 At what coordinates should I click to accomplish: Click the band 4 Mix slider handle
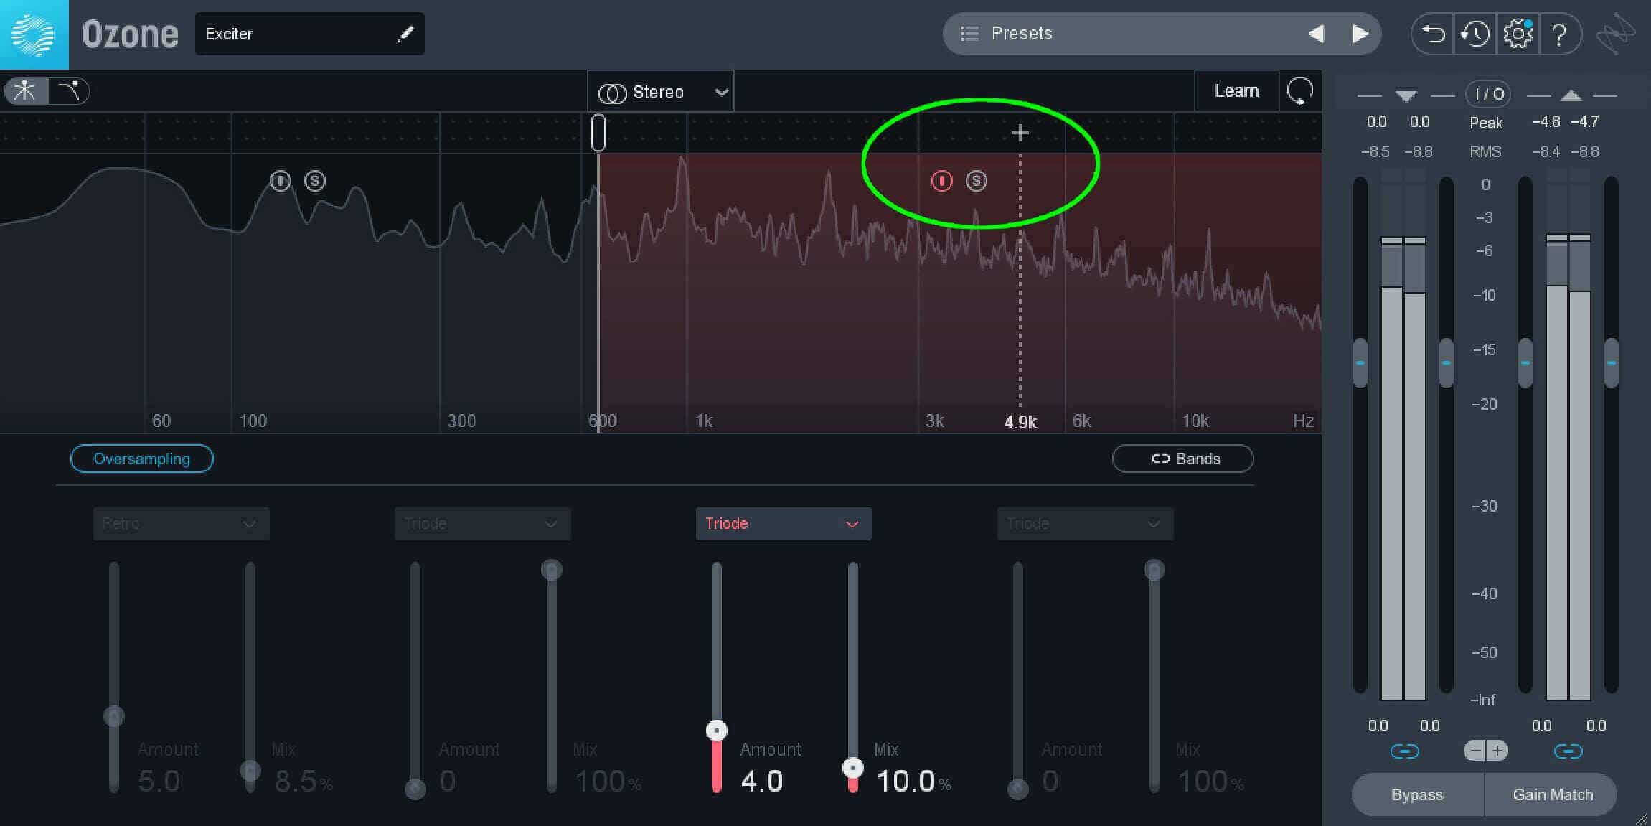(x=1154, y=571)
